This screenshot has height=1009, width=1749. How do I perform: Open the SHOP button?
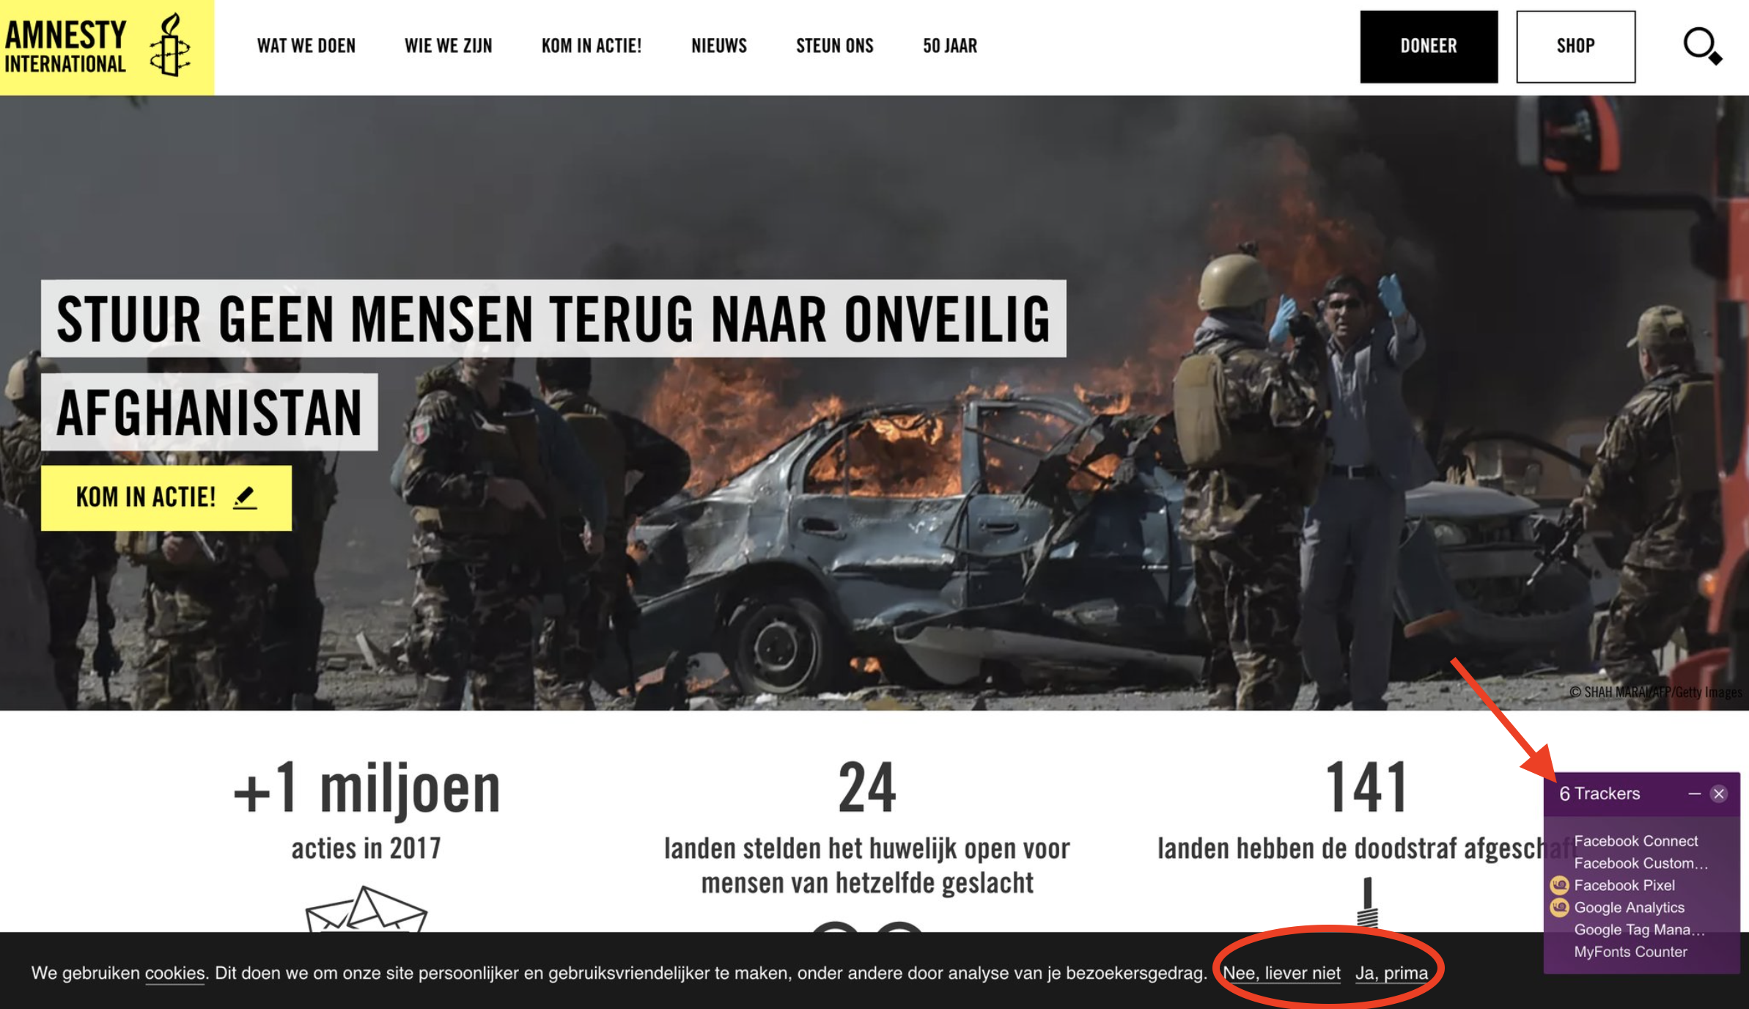(1575, 46)
